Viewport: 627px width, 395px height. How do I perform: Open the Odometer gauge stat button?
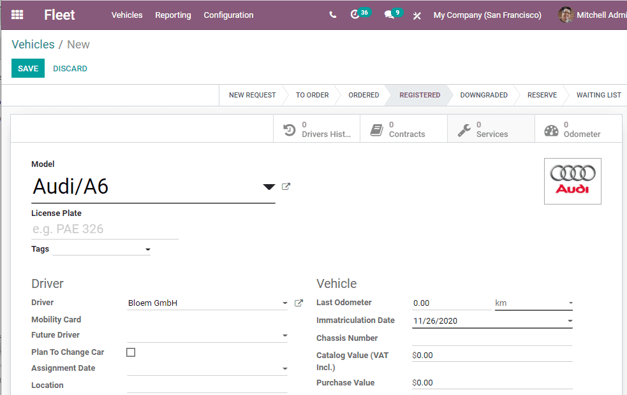point(579,129)
